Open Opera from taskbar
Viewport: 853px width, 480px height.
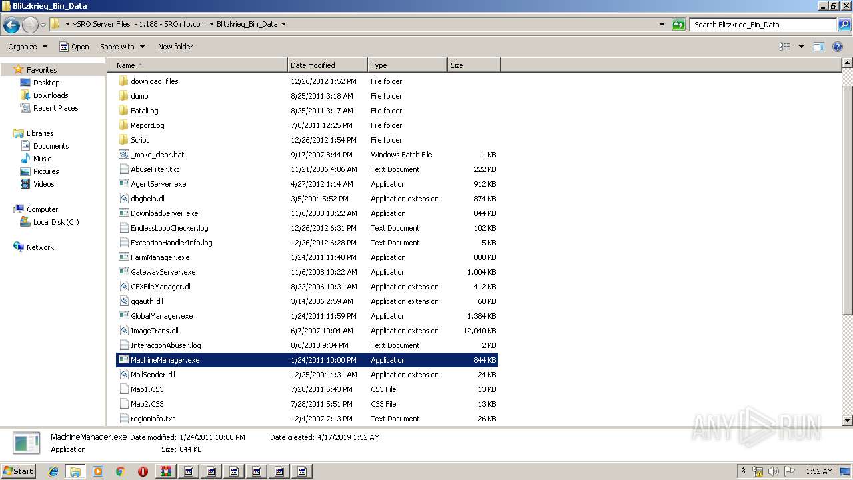[x=143, y=471]
